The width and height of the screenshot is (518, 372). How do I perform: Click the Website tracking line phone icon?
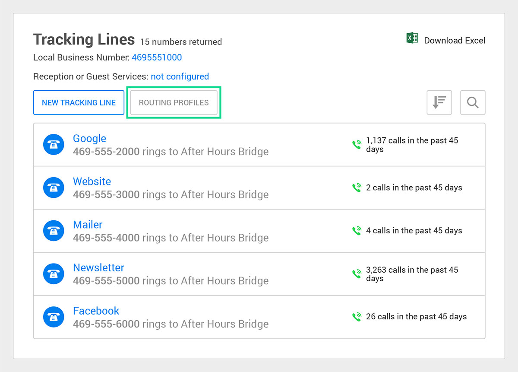tap(54, 188)
